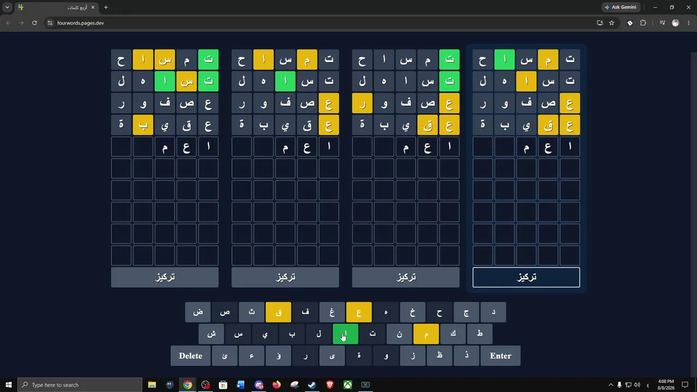The height and width of the screenshot is (392, 697).
Task: Tap the ك key on the keyboard
Action: click(x=453, y=334)
